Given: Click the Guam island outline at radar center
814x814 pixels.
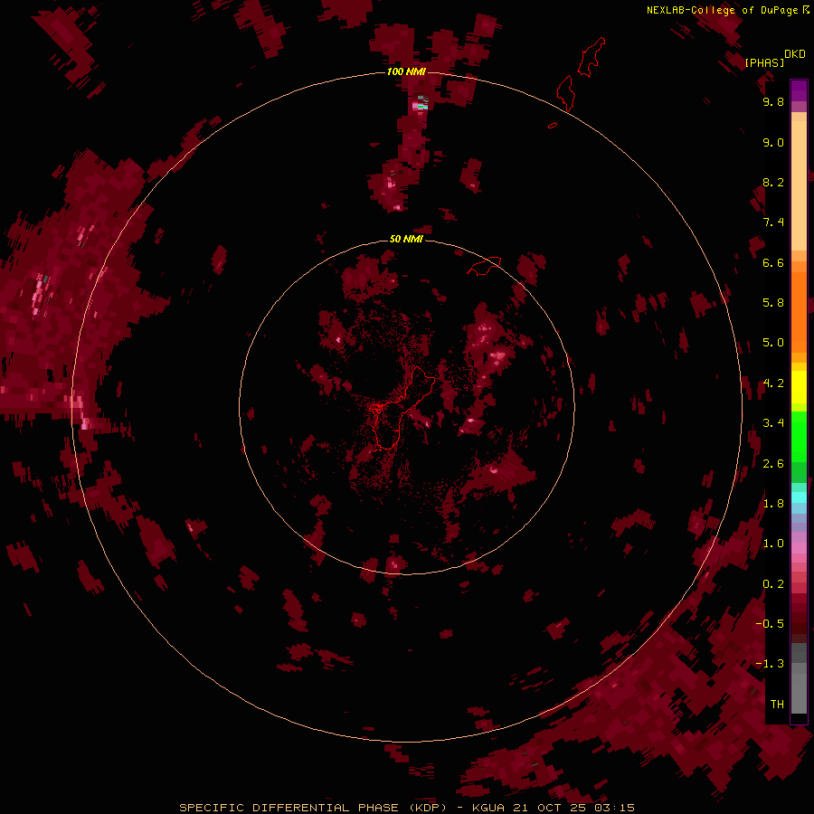Looking at the screenshot, I should [x=402, y=408].
